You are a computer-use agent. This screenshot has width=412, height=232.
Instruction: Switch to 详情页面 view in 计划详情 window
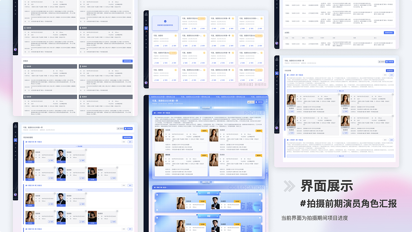(x=389, y=62)
